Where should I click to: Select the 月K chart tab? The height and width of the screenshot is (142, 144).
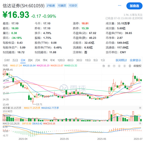click(38, 60)
